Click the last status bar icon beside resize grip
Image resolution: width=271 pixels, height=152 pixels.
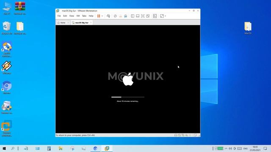[x=195, y=135]
